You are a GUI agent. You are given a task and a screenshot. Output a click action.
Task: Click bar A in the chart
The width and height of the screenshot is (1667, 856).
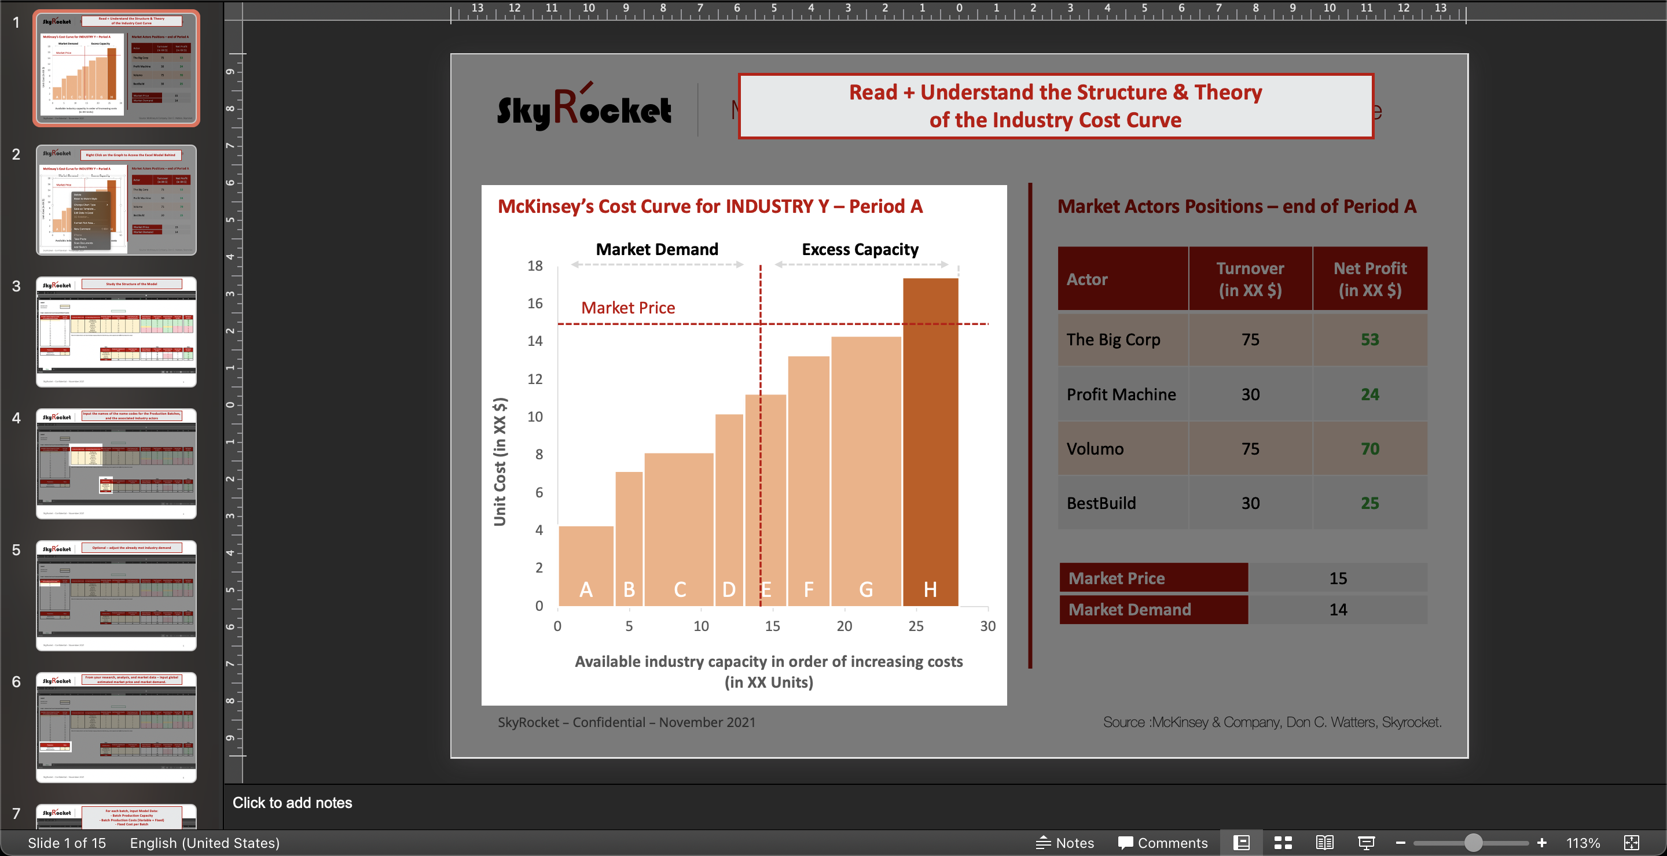(x=586, y=566)
